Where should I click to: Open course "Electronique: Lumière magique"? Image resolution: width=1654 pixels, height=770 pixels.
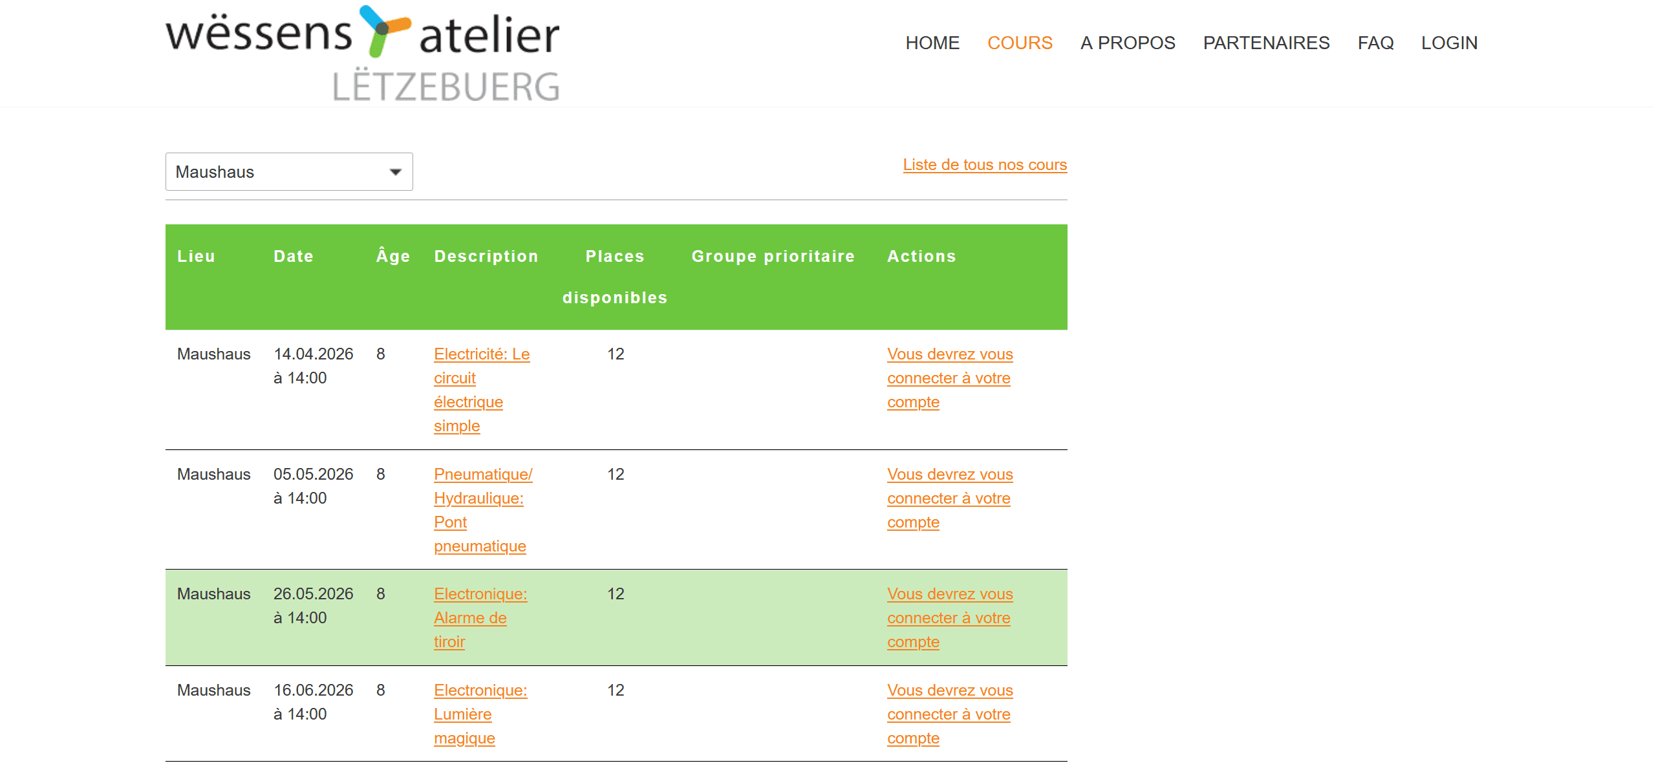point(481,714)
